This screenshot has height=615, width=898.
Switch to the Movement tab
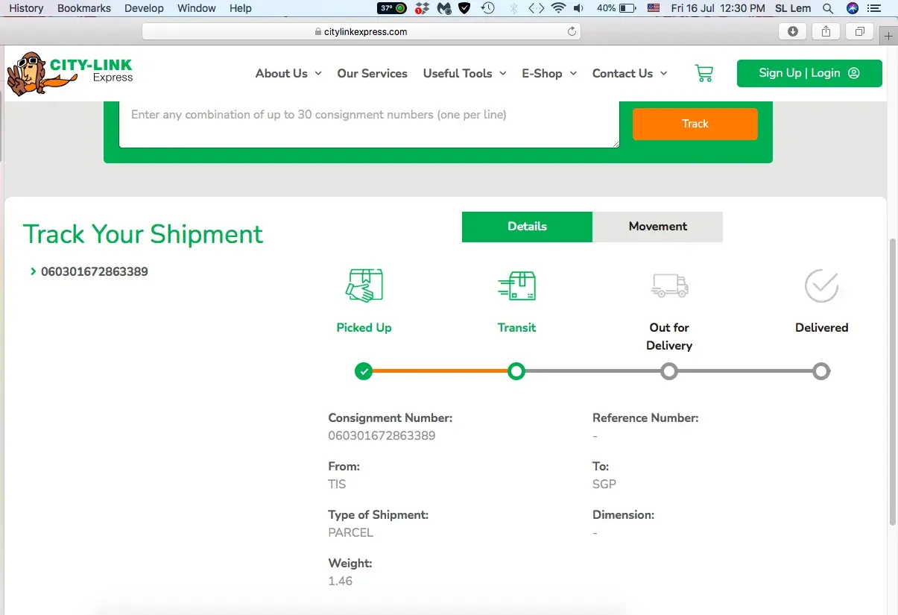[657, 227]
